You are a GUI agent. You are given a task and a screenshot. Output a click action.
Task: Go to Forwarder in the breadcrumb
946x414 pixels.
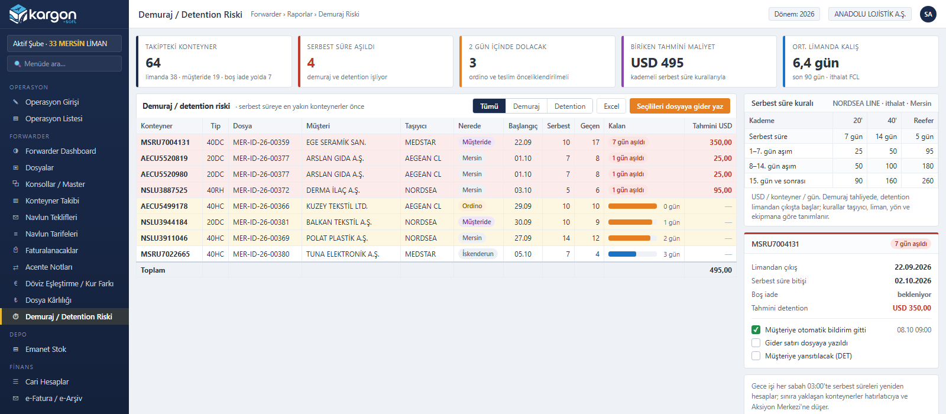pyautogui.click(x=266, y=14)
